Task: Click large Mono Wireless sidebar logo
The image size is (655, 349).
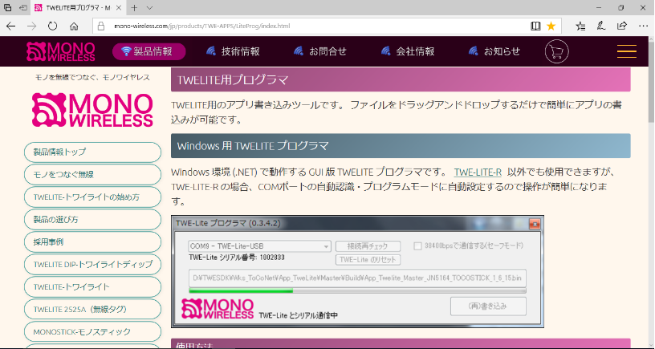Action: point(92,110)
